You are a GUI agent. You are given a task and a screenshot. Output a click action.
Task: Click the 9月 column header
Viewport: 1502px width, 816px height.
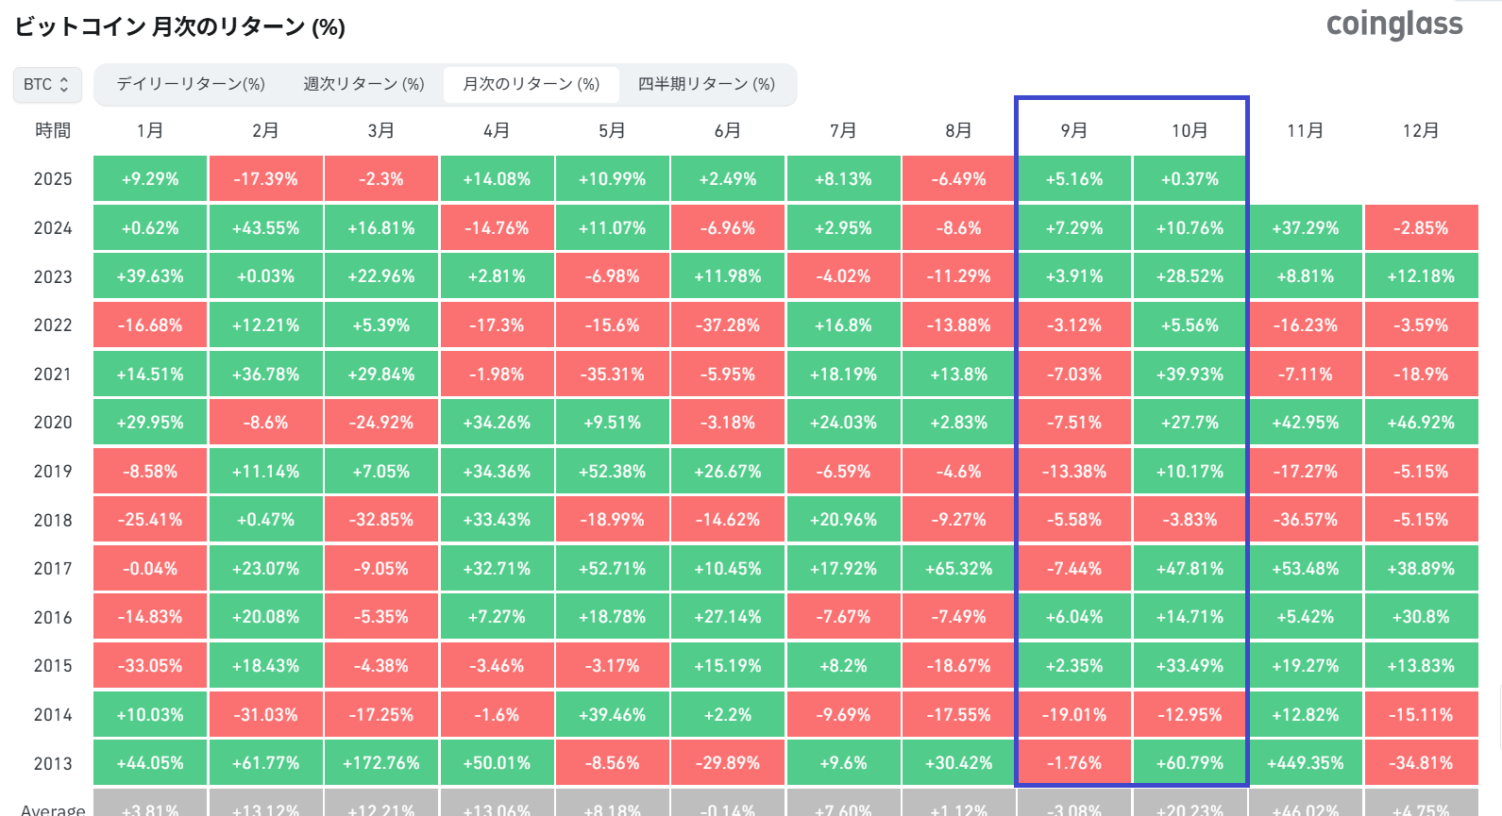tap(1074, 130)
